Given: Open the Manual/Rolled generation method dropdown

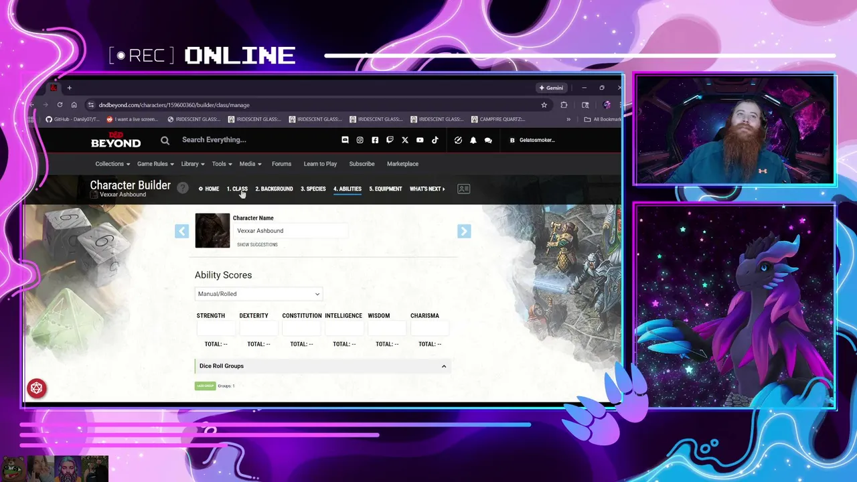Looking at the screenshot, I should (x=258, y=294).
